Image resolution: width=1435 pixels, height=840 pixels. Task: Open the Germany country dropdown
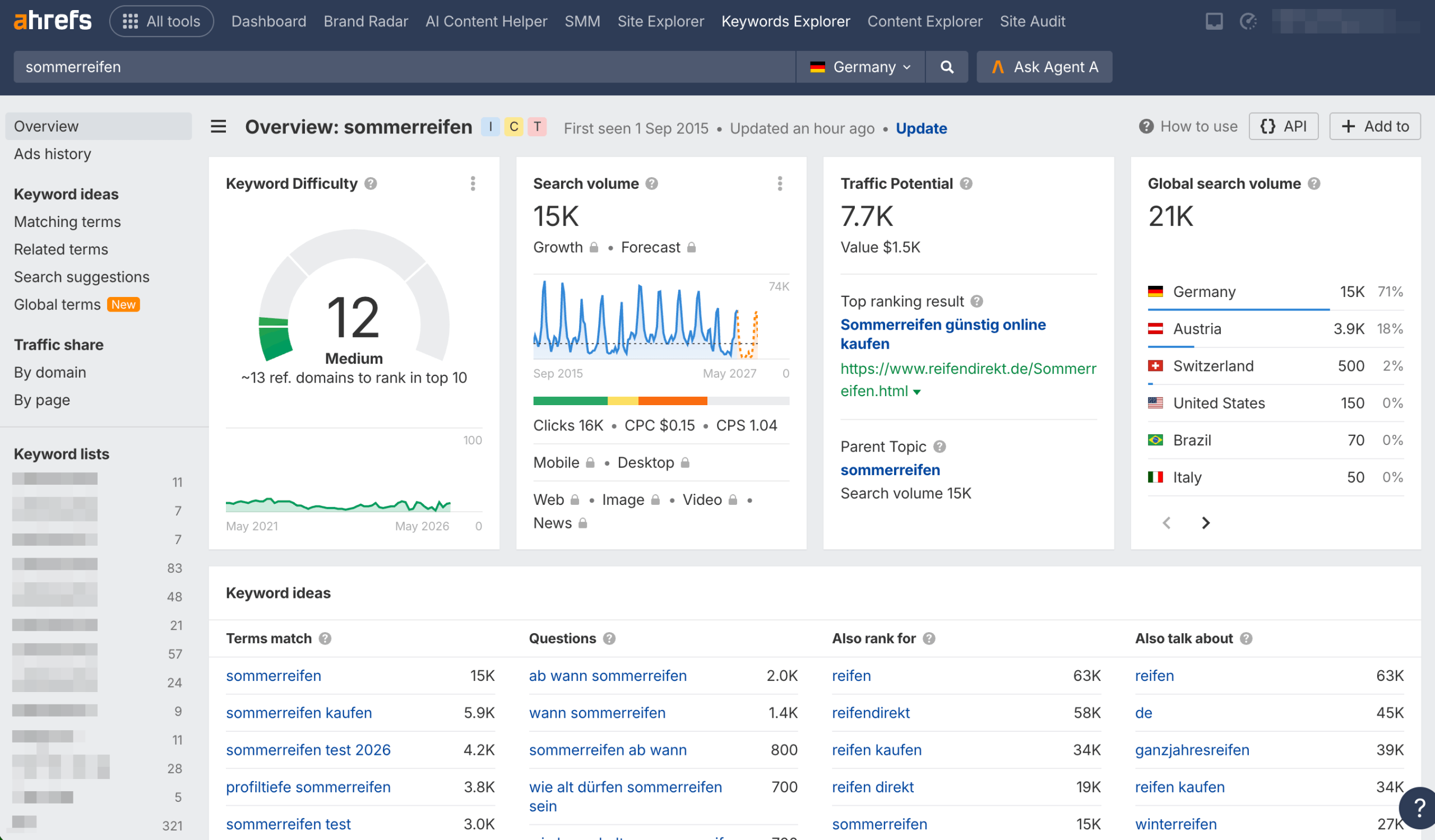pyautogui.click(x=860, y=67)
